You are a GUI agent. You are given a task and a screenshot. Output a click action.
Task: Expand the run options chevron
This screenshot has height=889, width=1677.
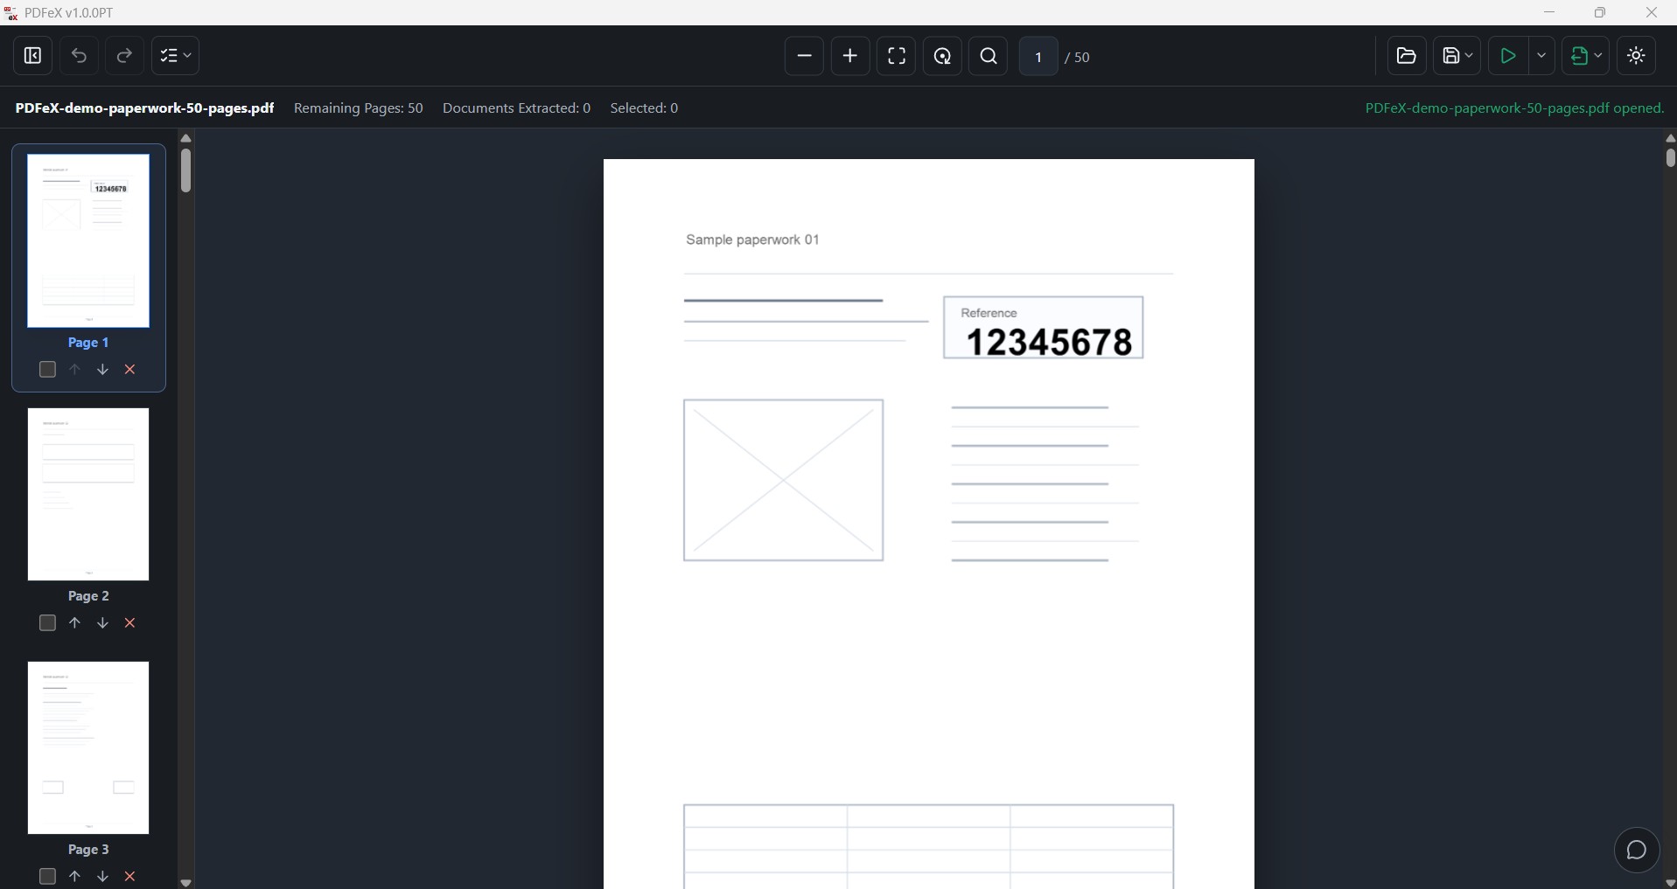(x=1541, y=56)
